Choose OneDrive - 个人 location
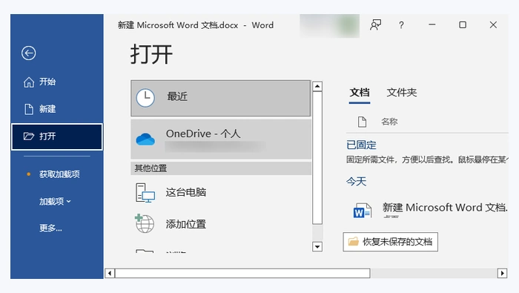Image resolution: width=519 pixels, height=293 pixels. [221, 139]
